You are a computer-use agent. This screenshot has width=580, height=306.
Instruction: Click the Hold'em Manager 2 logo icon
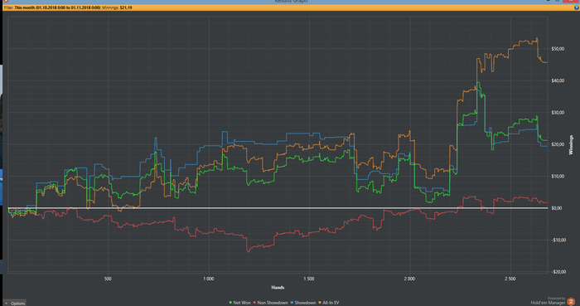pyautogui.click(x=572, y=302)
